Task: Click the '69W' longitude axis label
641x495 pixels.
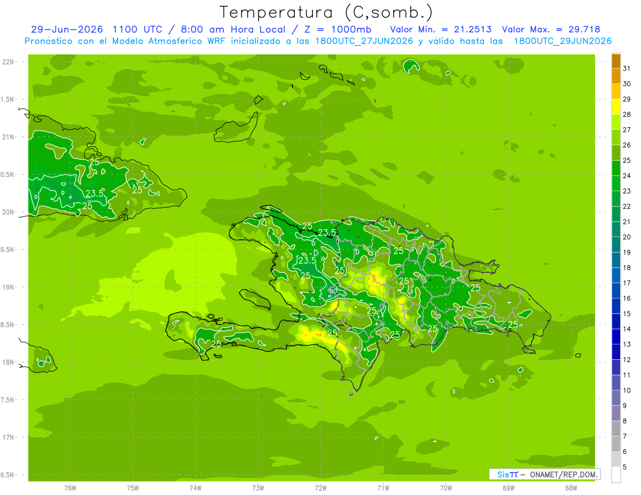Action: [509, 488]
